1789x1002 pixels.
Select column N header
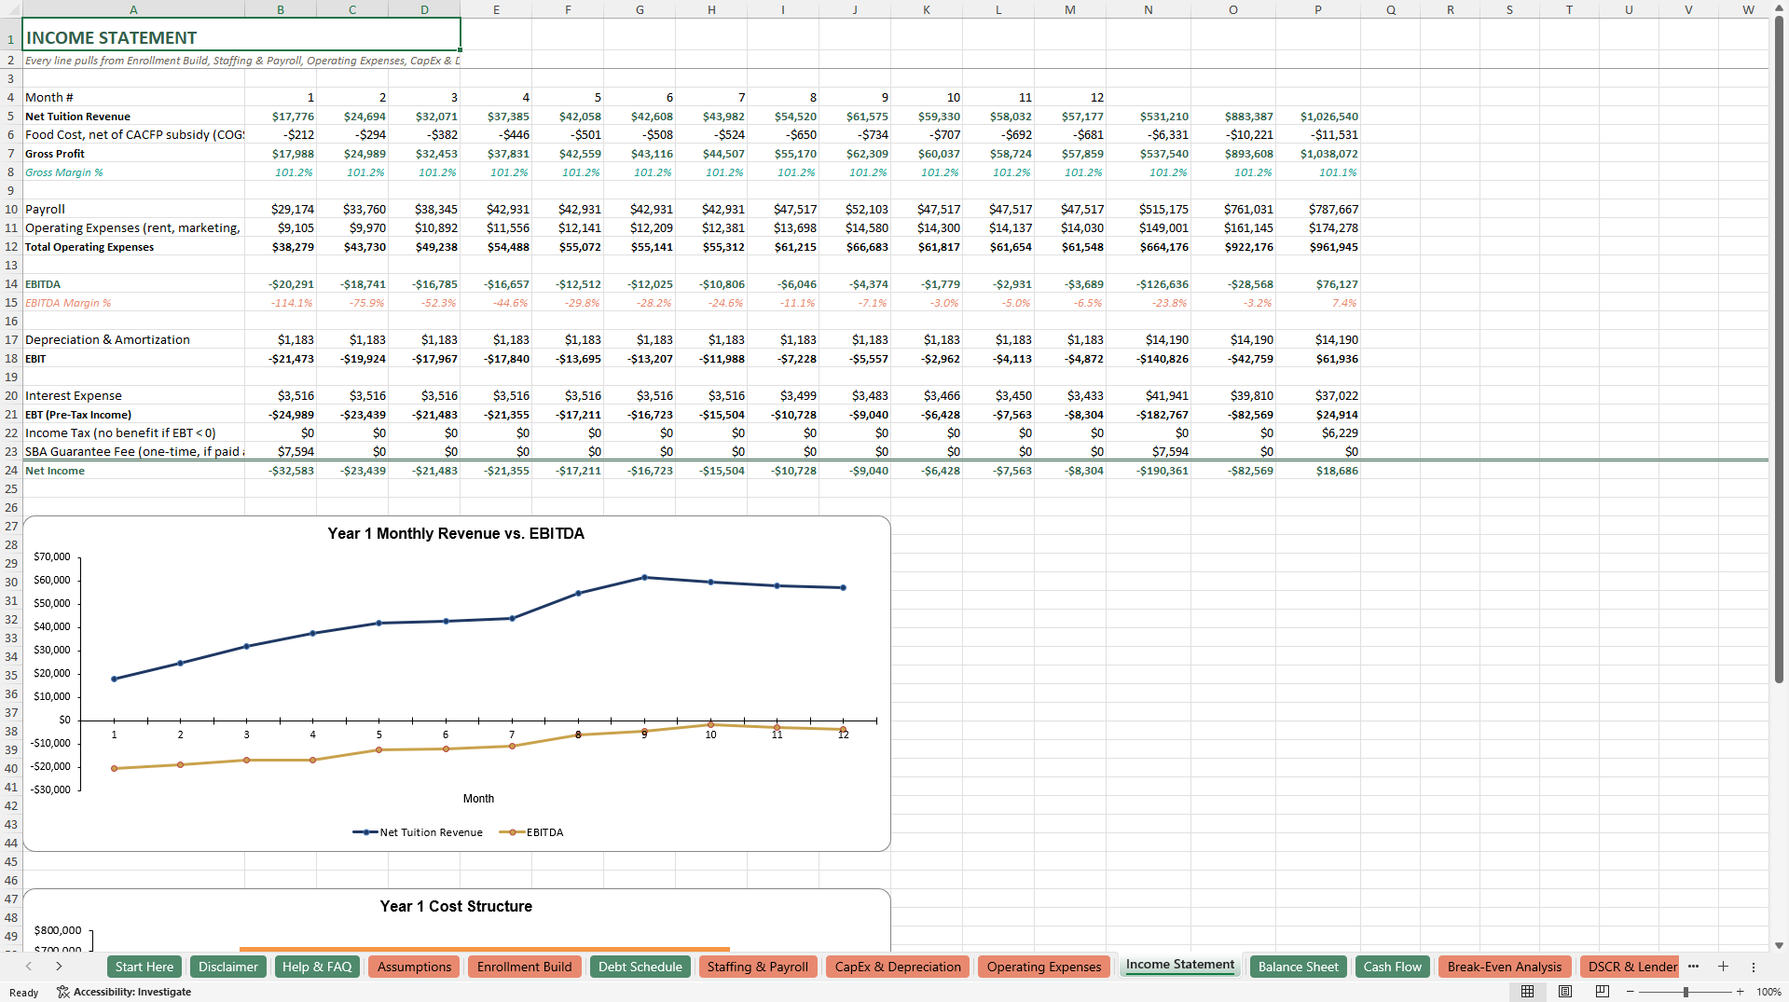click(x=1148, y=9)
